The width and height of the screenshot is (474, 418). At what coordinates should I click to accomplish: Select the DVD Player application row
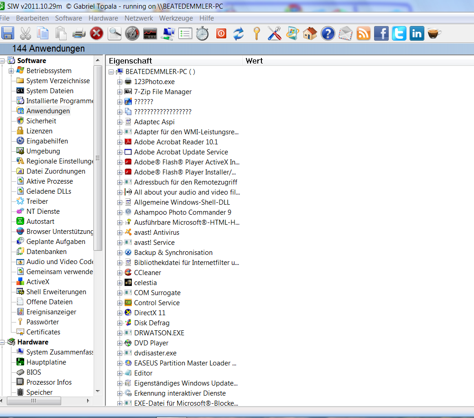click(x=151, y=343)
